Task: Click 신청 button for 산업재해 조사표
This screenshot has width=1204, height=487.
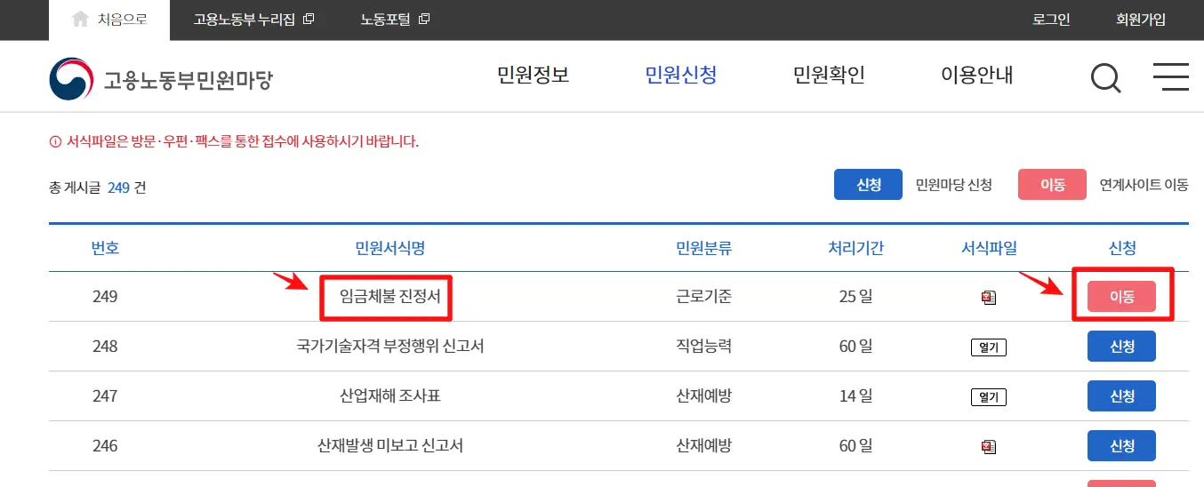Action: click(x=1121, y=395)
